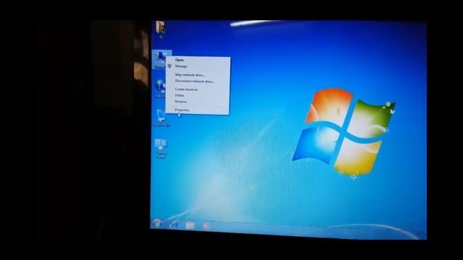Launch Internet Explorer from the taskbar

(174, 225)
